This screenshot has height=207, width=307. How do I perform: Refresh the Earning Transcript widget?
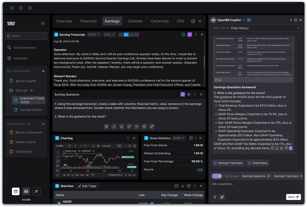point(183,35)
